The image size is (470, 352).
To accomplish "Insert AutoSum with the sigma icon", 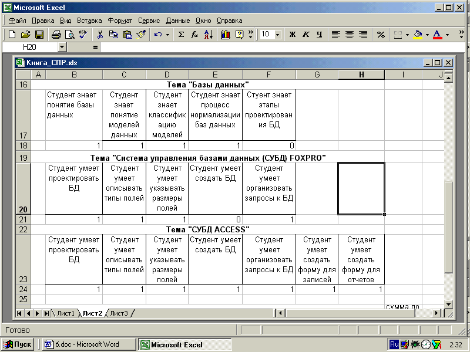I will (181, 35).
